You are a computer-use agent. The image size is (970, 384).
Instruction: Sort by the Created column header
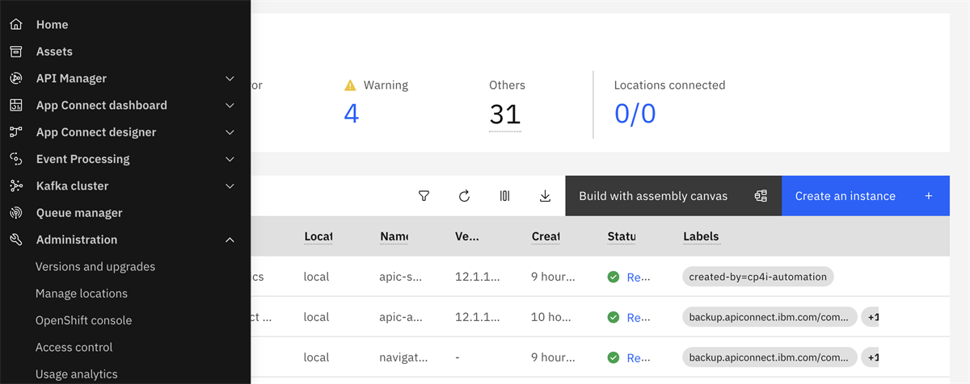point(546,236)
